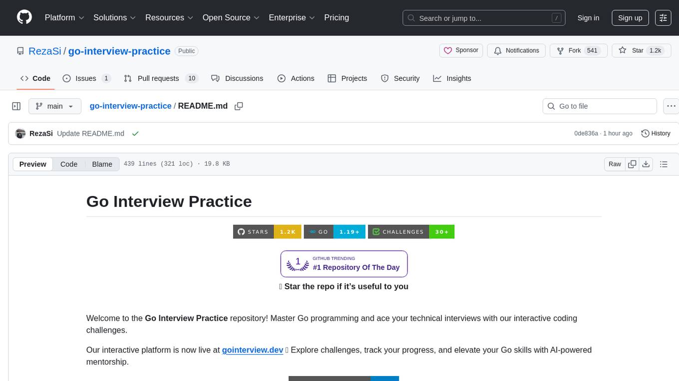
Task: Open the README outline
Action: (664, 164)
